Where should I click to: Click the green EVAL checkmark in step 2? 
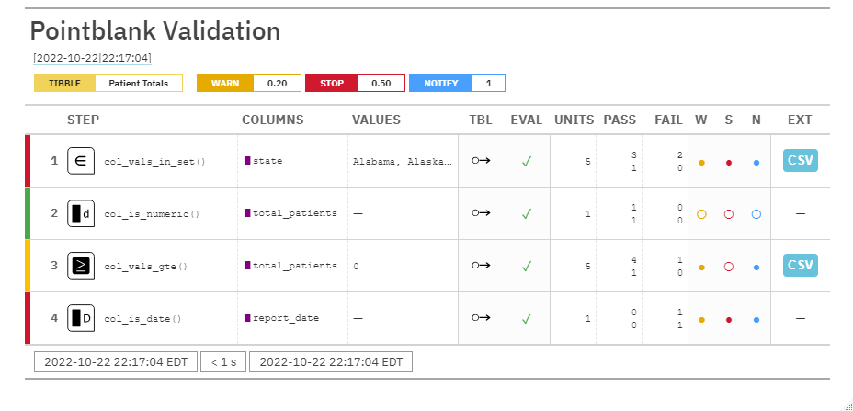[527, 213]
